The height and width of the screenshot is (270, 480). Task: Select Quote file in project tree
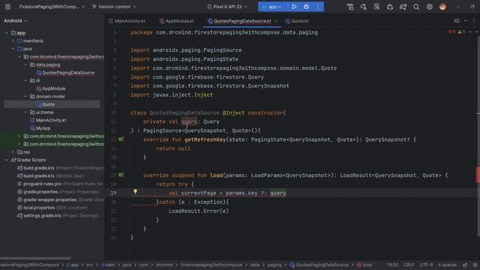click(x=45, y=104)
